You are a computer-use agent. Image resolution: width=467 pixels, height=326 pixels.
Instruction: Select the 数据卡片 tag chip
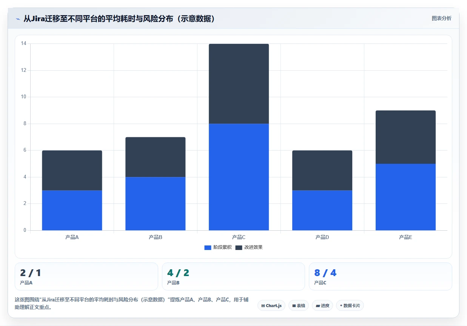(x=350, y=306)
